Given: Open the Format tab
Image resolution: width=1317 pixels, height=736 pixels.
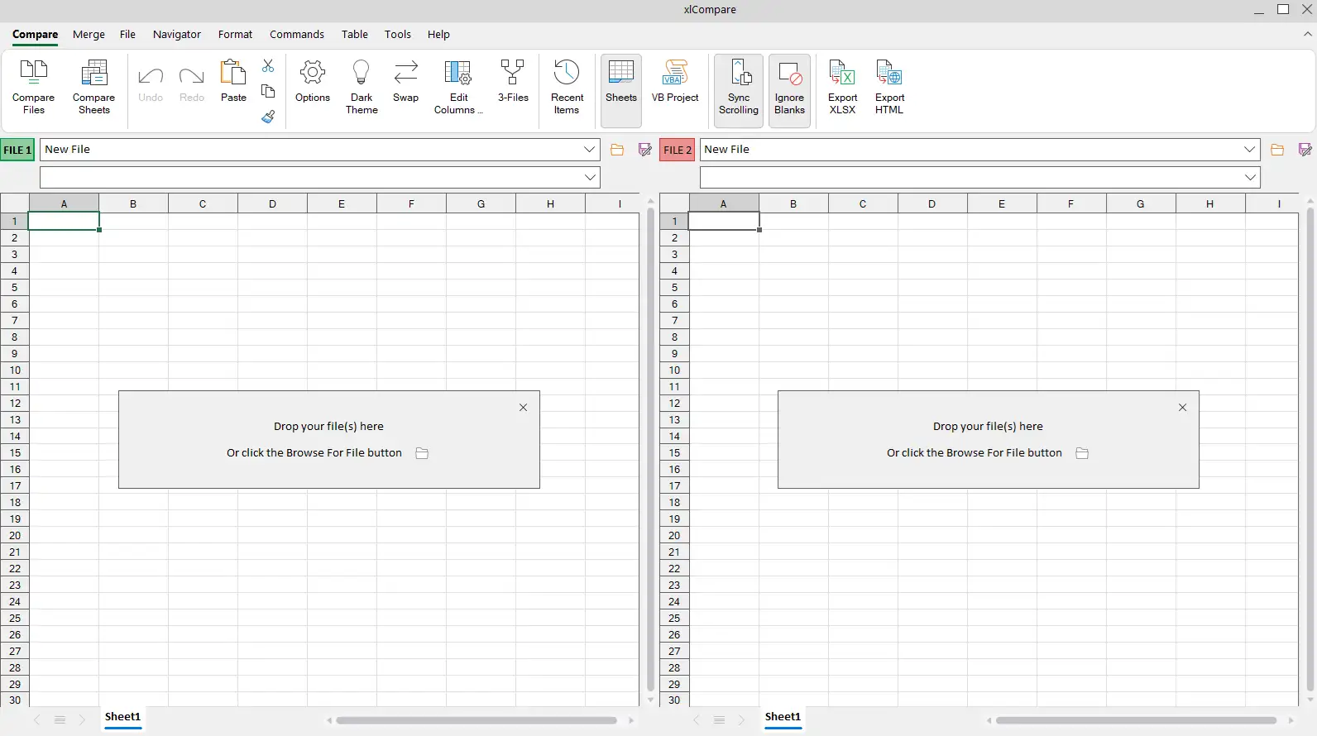Looking at the screenshot, I should (x=235, y=34).
